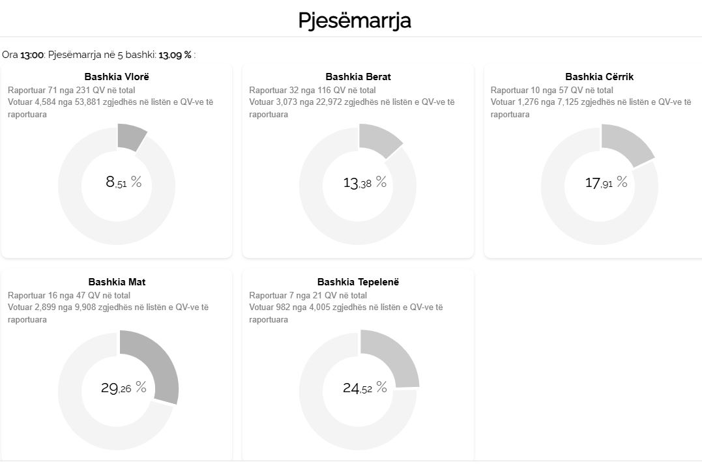Click the Pjesëmarrja page heading
702x471 pixels.
(354, 20)
